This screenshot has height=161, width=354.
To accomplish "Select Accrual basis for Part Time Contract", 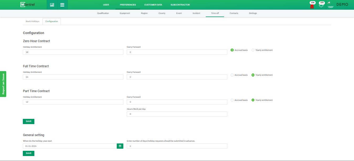I will (x=232, y=100).
